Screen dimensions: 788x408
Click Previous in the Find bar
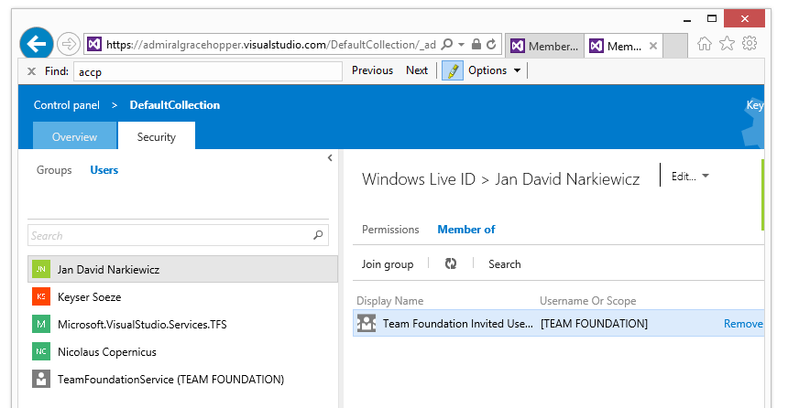tap(372, 70)
